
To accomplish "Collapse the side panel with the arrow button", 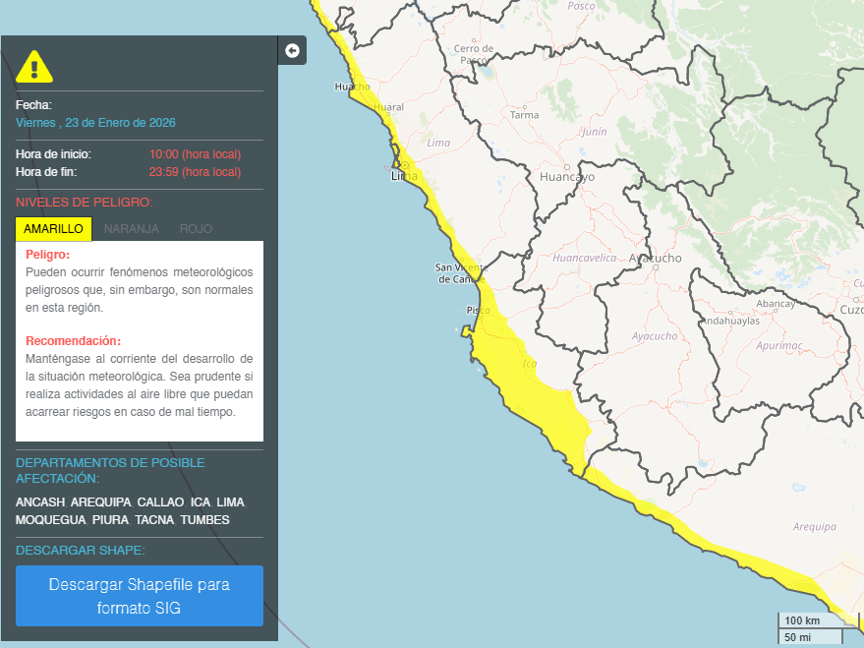I will point(292,50).
